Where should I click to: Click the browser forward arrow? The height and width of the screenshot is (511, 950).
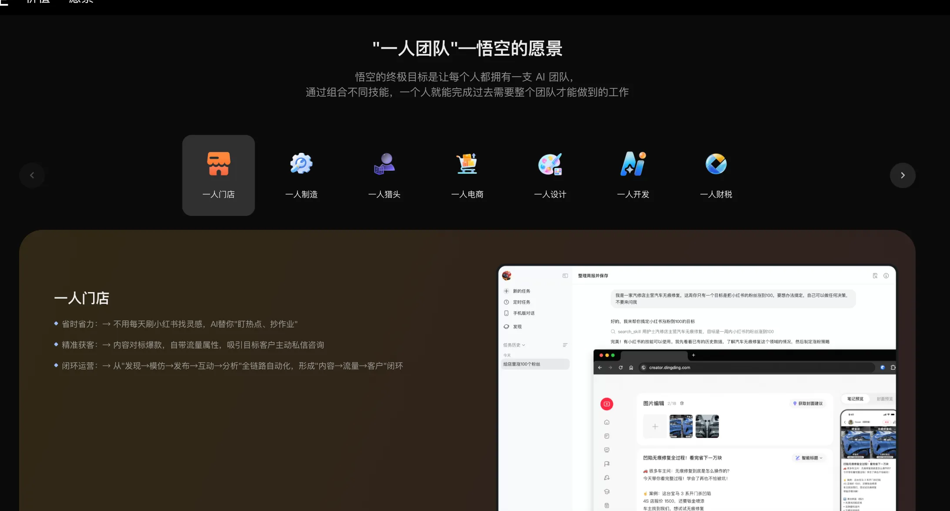610,367
